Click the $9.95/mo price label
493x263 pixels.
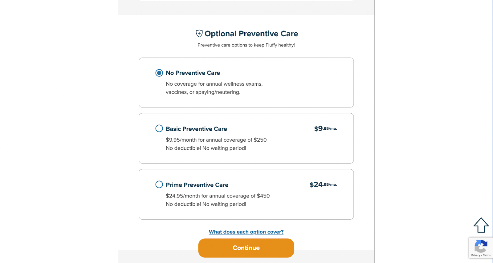pos(325,128)
